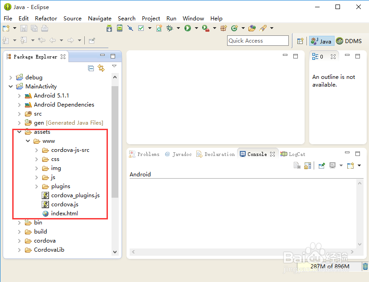Toggle Android Lint checkbox icon
369x282 pixels.
(141, 28)
